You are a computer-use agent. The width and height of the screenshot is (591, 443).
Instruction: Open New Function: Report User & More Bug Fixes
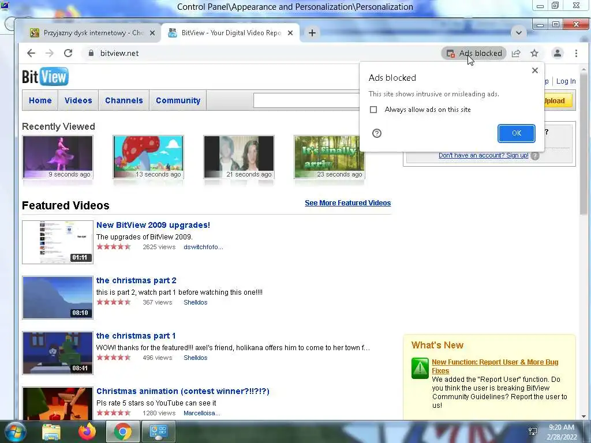pyautogui.click(x=495, y=366)
